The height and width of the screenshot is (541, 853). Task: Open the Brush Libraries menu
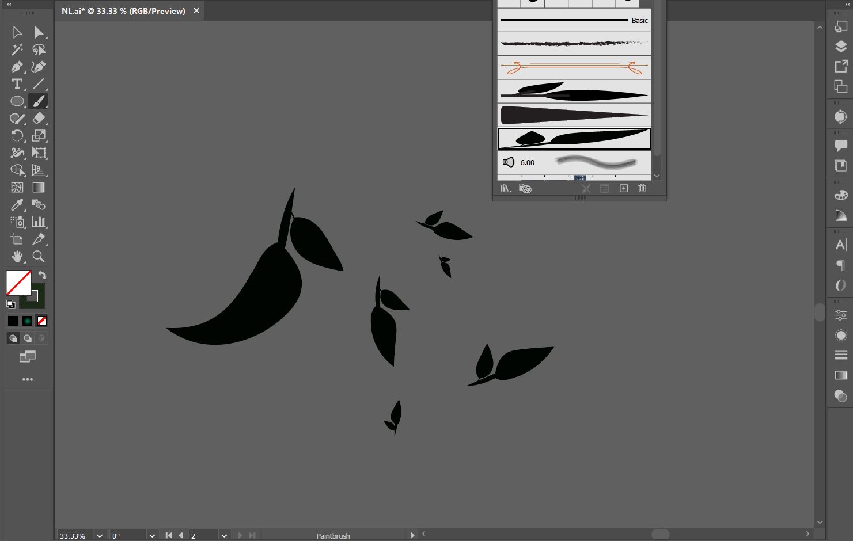505,188
